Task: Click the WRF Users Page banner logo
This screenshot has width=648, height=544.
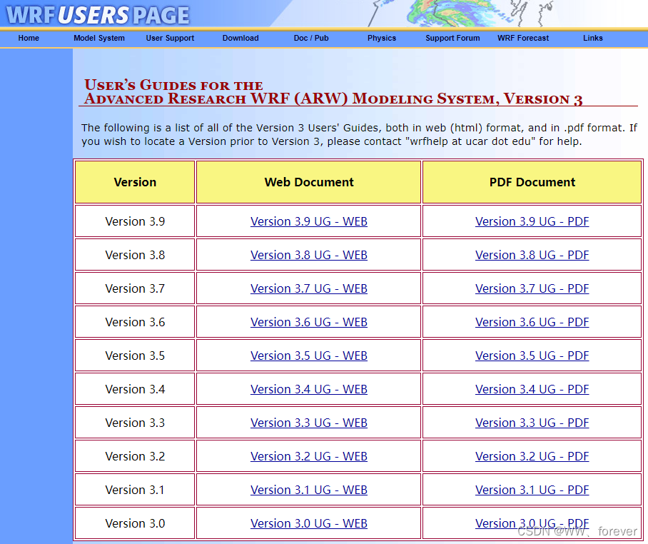Action: click(98, 14)
